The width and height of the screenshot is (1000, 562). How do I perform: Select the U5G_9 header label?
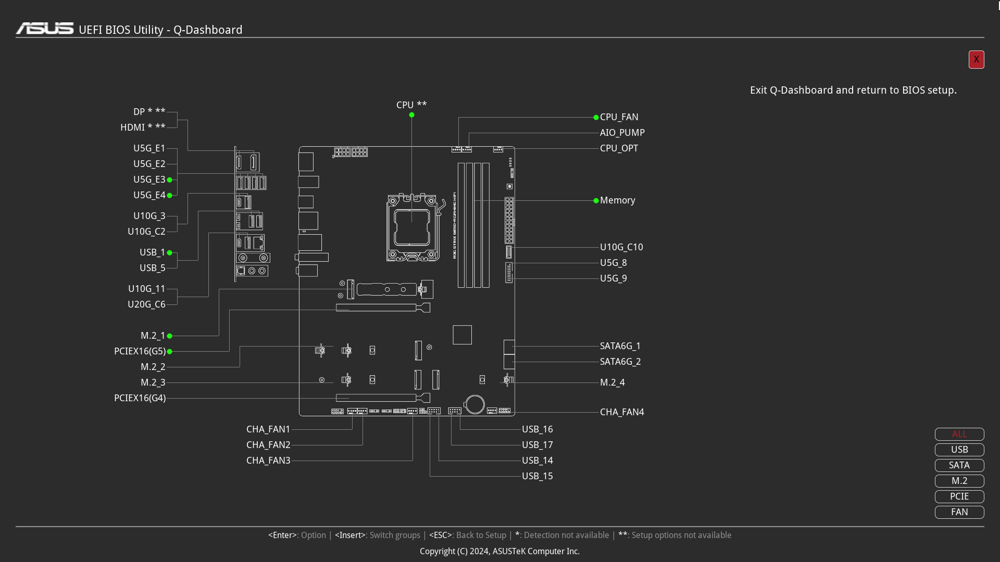coord(613,278)
